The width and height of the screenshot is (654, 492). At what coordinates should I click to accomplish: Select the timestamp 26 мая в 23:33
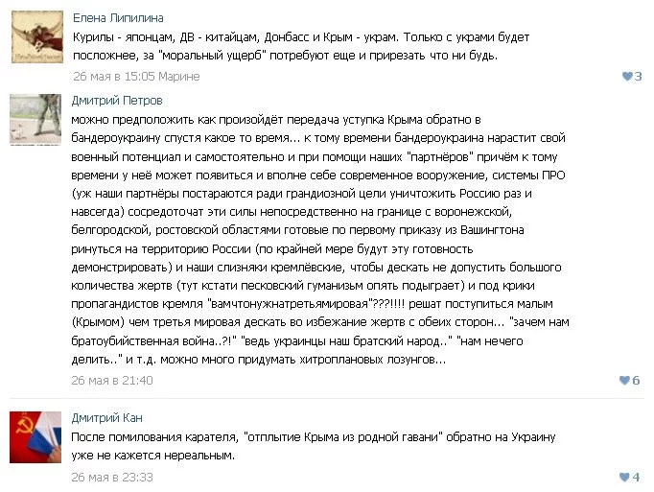(112, 476)
